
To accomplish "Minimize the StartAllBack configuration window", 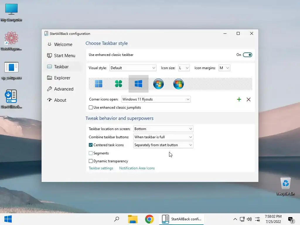I will (225, 33).
